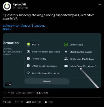Image resolution: width=104 pixels, height=107 pixels.
Task: View the 482 likes list
Action: pos(34,102)
